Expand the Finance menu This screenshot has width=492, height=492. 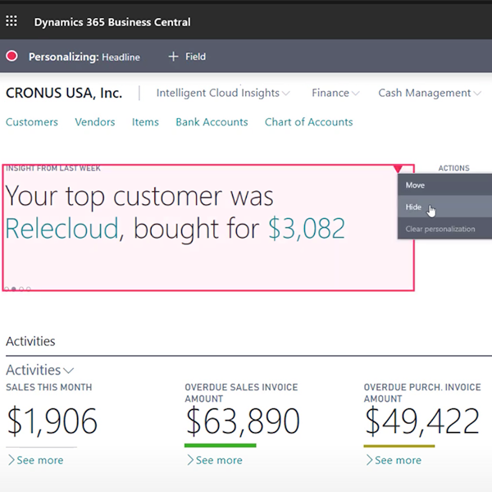(x=335, y=93)
